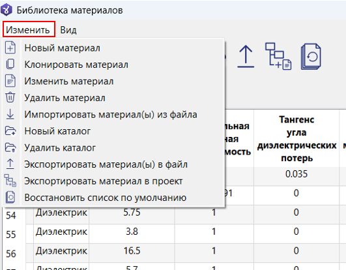Select row number 55 in the table
Image resolution: width=346 pixels, height=270 pixels.
pos(11,234)
